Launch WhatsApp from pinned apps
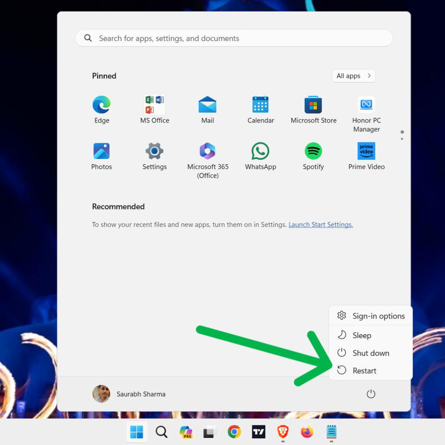 tap(260, 156)
